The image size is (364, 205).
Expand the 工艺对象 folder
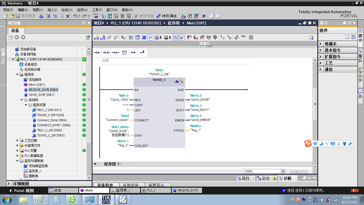pyautogui.click(x=17, y=140)
